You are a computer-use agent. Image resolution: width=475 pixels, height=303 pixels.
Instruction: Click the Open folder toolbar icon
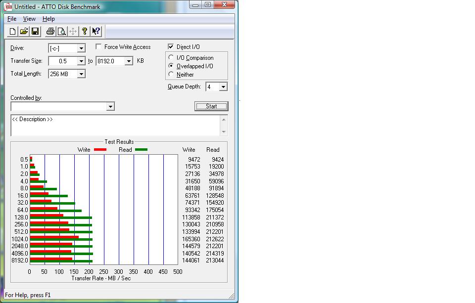pos(24,31)
